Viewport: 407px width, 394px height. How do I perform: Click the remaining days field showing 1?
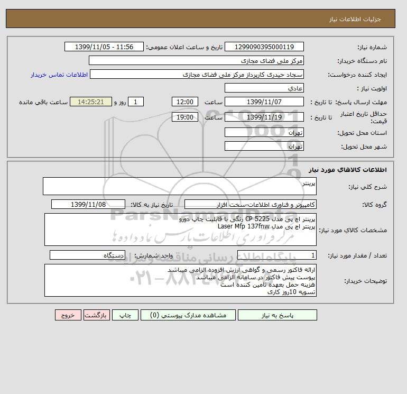135,102
